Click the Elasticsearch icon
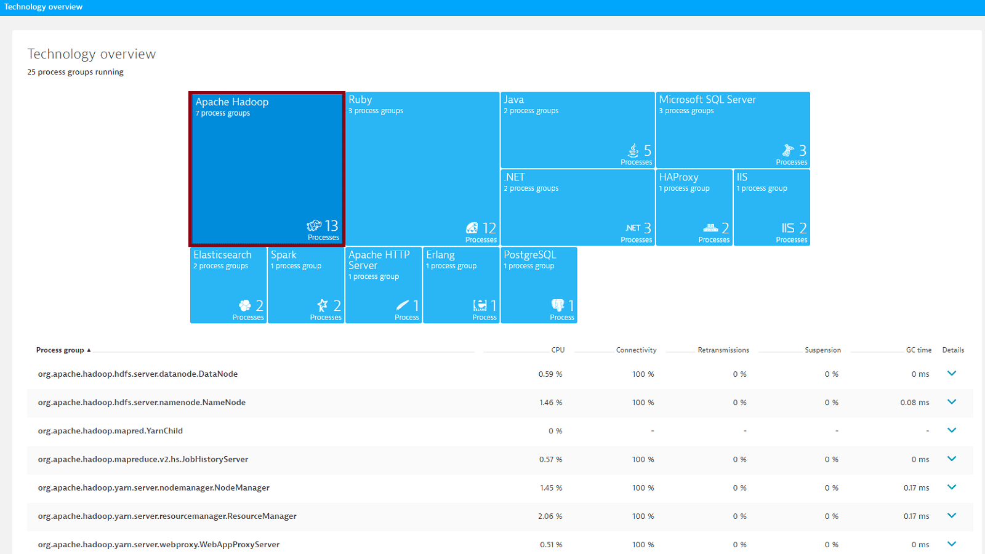 (x=245, y=305)
